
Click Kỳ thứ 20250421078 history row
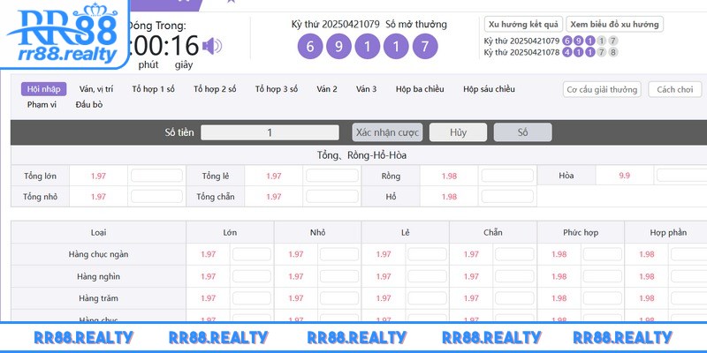point(550,52)
